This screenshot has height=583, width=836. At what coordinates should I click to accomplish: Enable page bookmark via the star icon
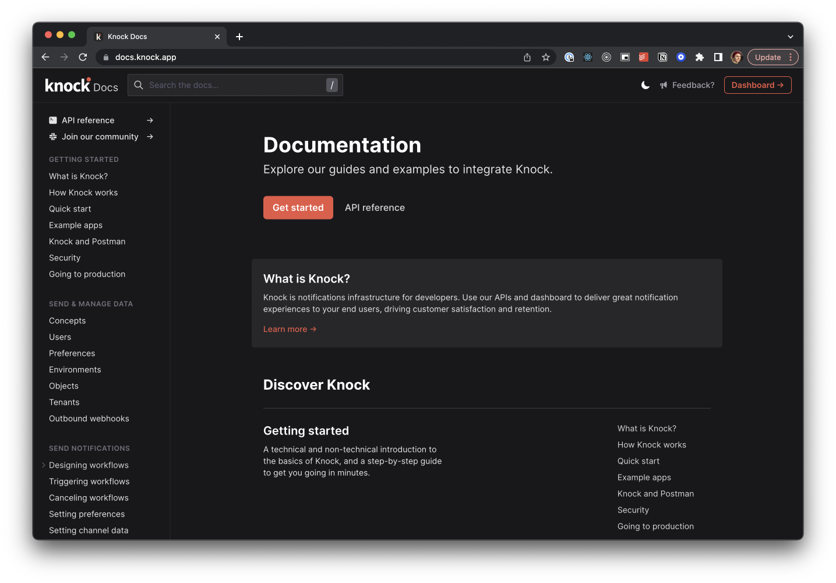546,57
